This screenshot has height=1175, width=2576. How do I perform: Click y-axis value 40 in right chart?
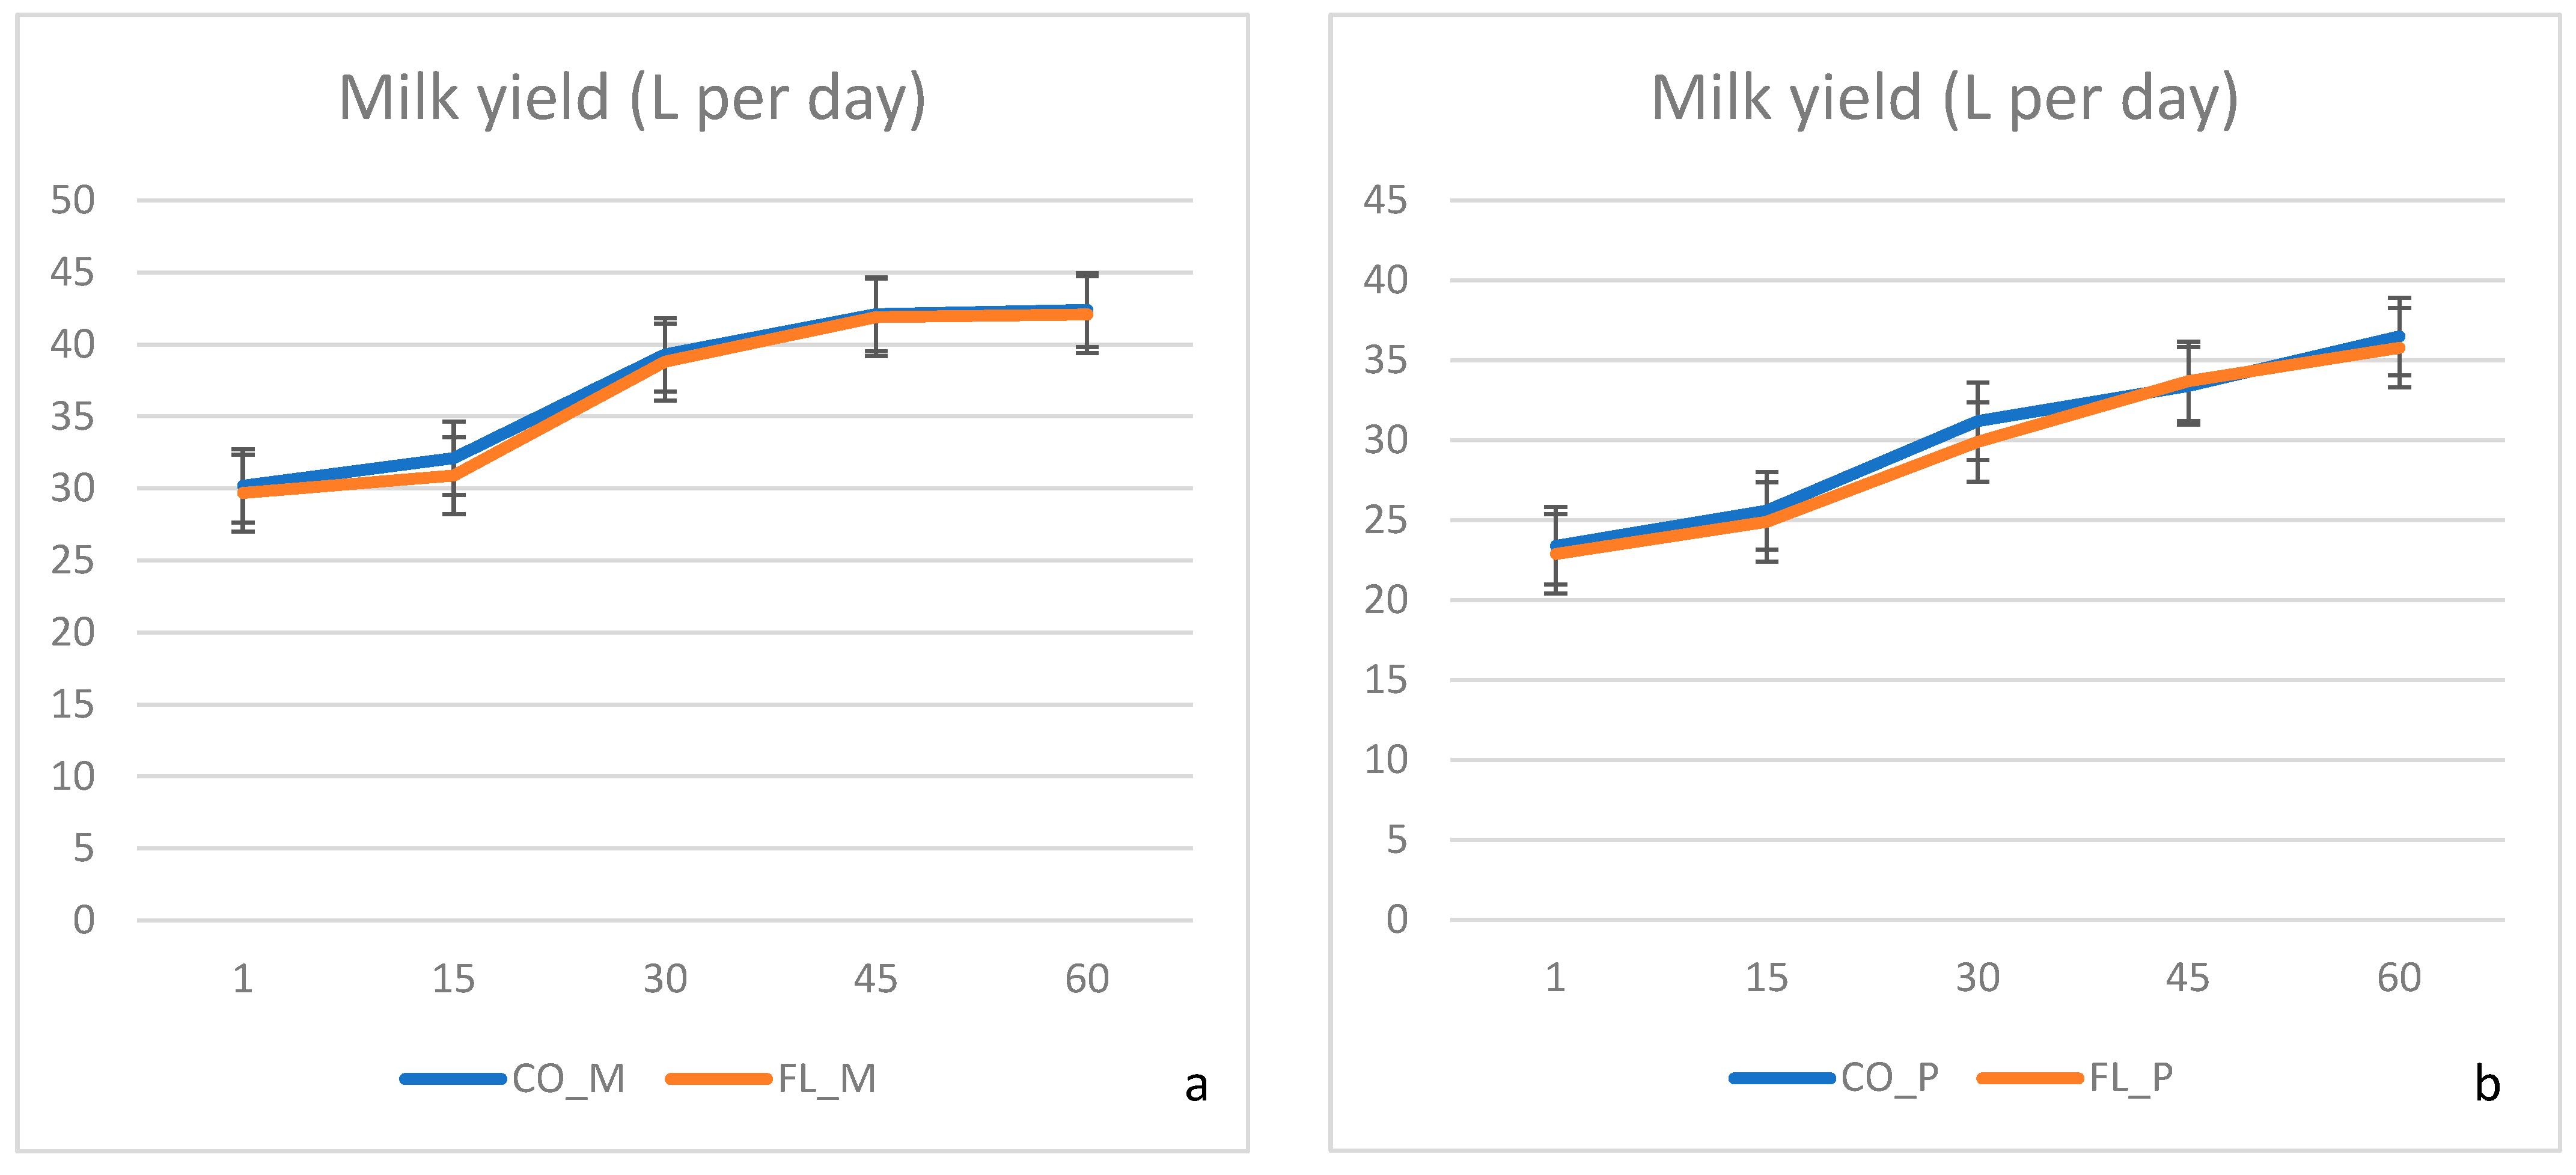[1385, 280]
